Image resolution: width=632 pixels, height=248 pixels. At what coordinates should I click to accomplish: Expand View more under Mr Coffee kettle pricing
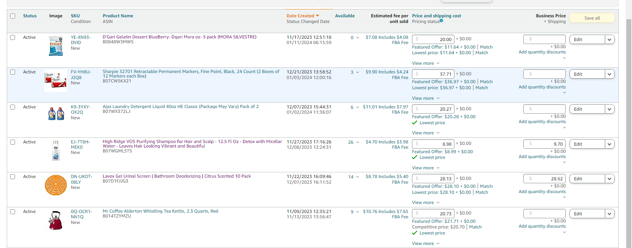coord(425,243)
